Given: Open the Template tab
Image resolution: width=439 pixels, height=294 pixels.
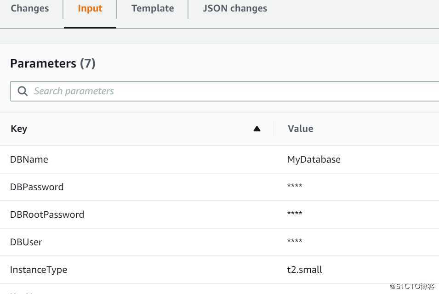Looking at the screenshot, I should pos(153,8).
